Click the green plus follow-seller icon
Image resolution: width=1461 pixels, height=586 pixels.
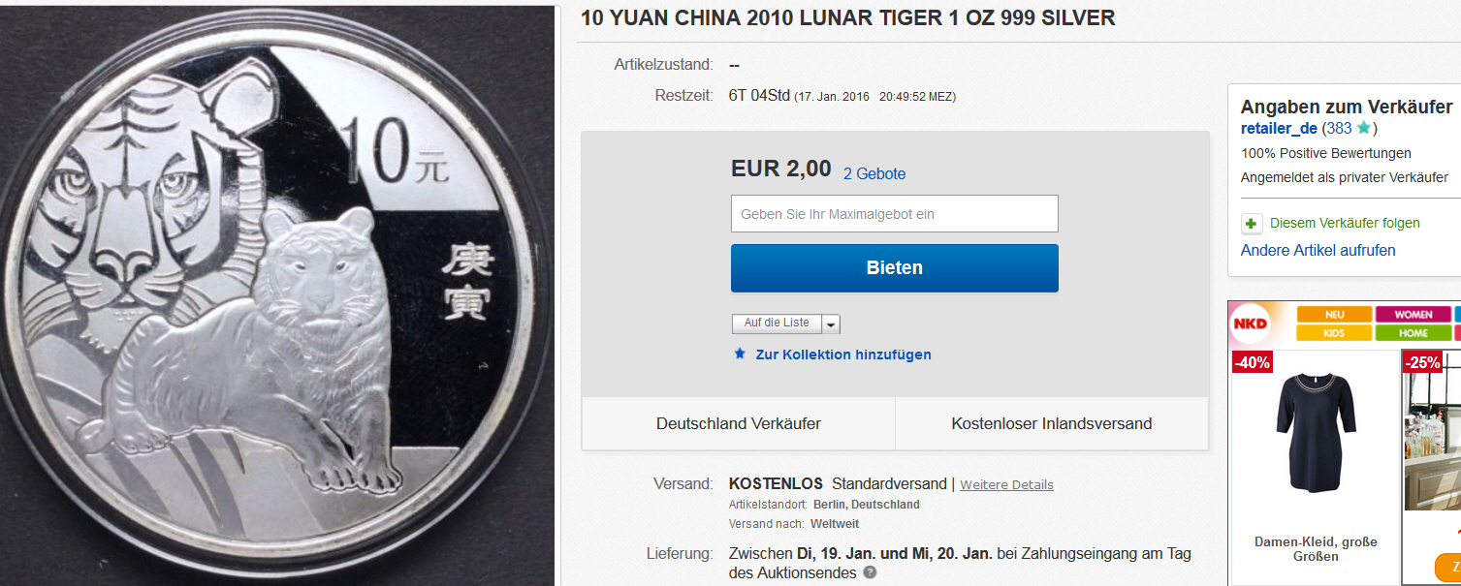click(1252, 224)
